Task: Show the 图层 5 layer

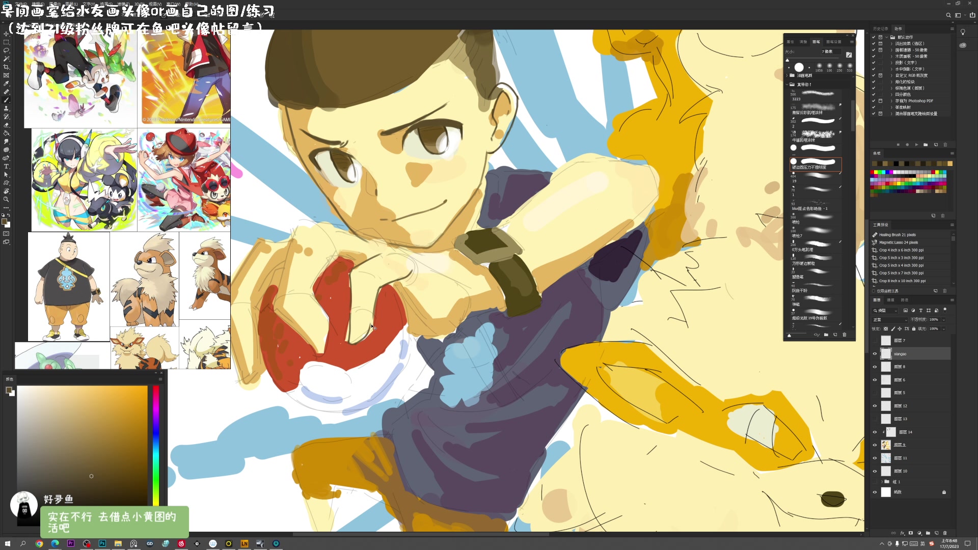Action: [x=875, y=393]
